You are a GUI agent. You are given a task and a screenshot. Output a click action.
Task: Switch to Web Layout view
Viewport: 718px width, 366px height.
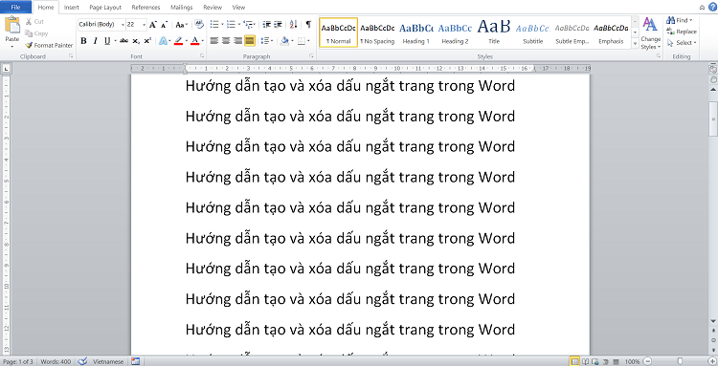pos(595,361)
